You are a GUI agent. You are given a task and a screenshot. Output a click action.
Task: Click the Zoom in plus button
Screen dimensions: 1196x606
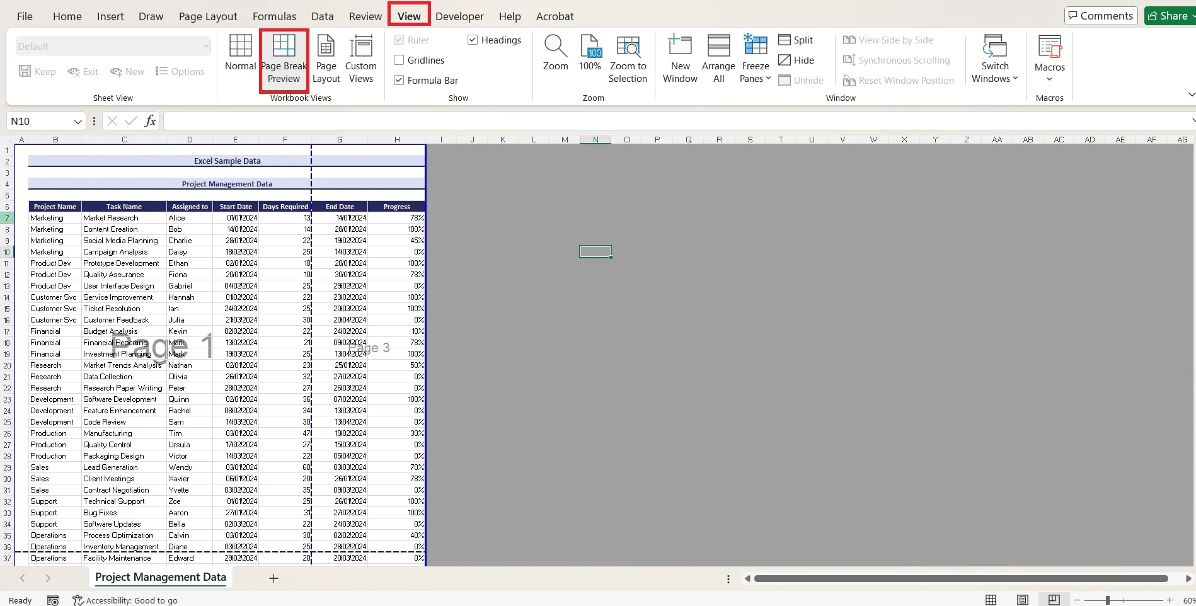tap(1170, 600)
